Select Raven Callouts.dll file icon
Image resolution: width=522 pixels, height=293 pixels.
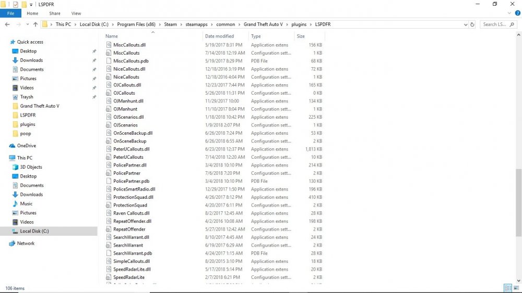(109, 213)
